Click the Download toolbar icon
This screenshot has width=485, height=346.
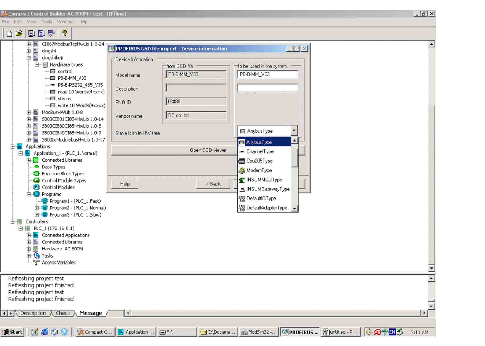[x=51, y=33]
